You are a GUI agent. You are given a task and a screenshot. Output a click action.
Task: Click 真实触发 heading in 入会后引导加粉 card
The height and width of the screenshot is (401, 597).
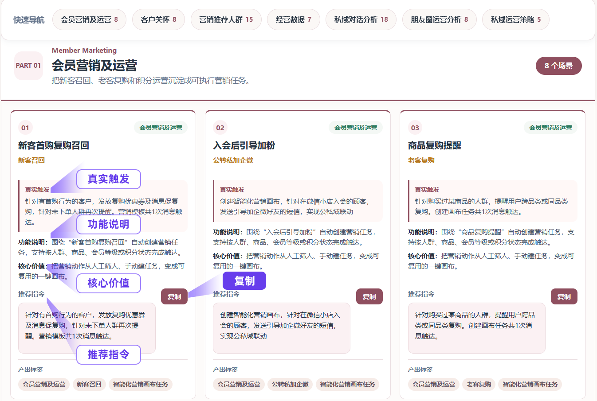coord(232,190)
